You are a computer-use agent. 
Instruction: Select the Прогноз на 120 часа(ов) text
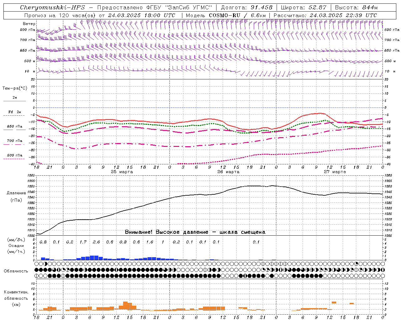click(60, 15)
